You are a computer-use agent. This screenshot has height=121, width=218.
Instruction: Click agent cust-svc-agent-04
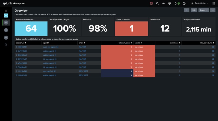click(x=51, y=47)
